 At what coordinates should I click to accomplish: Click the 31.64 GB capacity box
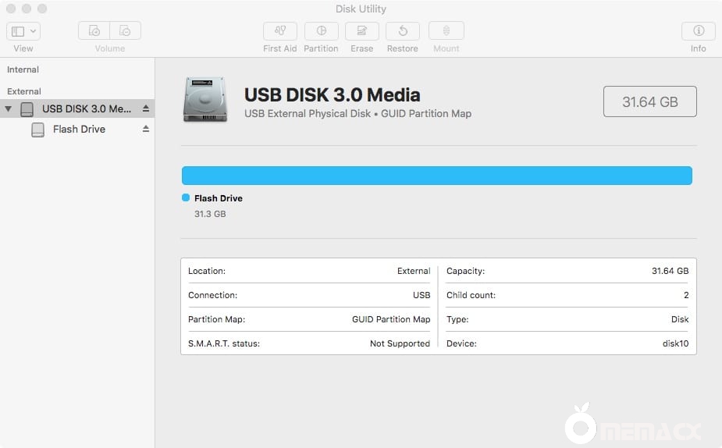649,101
